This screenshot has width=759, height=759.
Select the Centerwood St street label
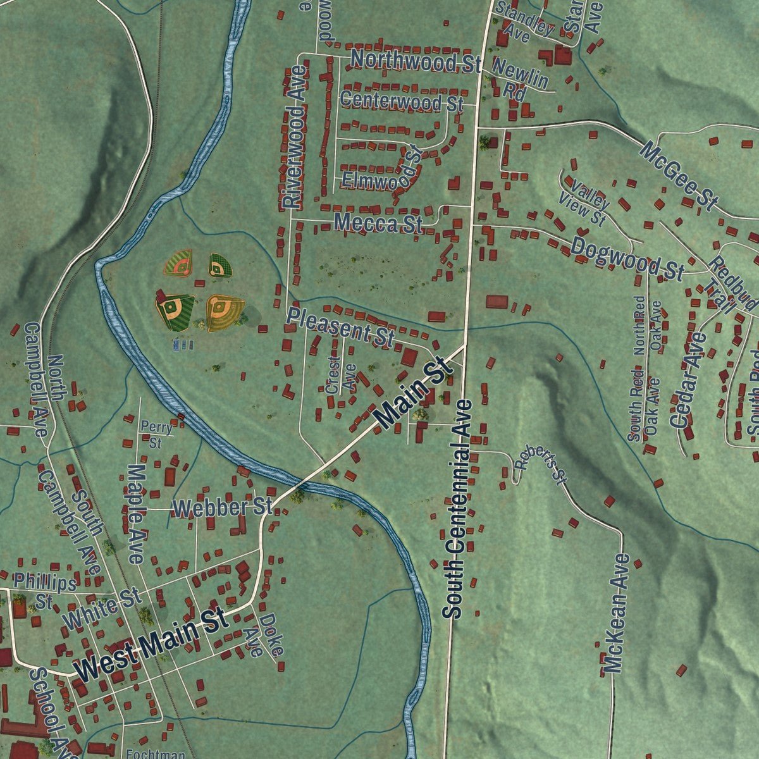pyautogui.click(x=402, y=101)
